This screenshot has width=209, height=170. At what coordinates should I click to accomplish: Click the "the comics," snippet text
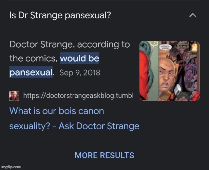(33, 58)
